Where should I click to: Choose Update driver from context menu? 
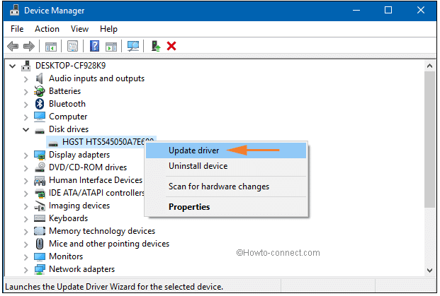tap(193, 150)
